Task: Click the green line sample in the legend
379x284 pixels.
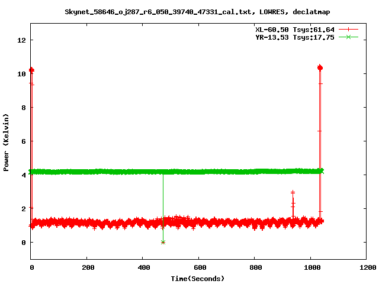Action: pyautogui.click(x=348, y=37)
